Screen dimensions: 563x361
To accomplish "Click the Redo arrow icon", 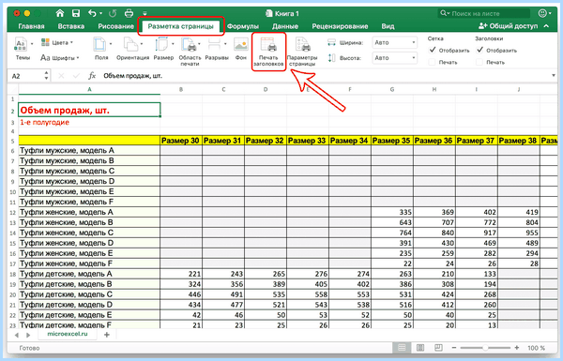I will coord(113,14).
